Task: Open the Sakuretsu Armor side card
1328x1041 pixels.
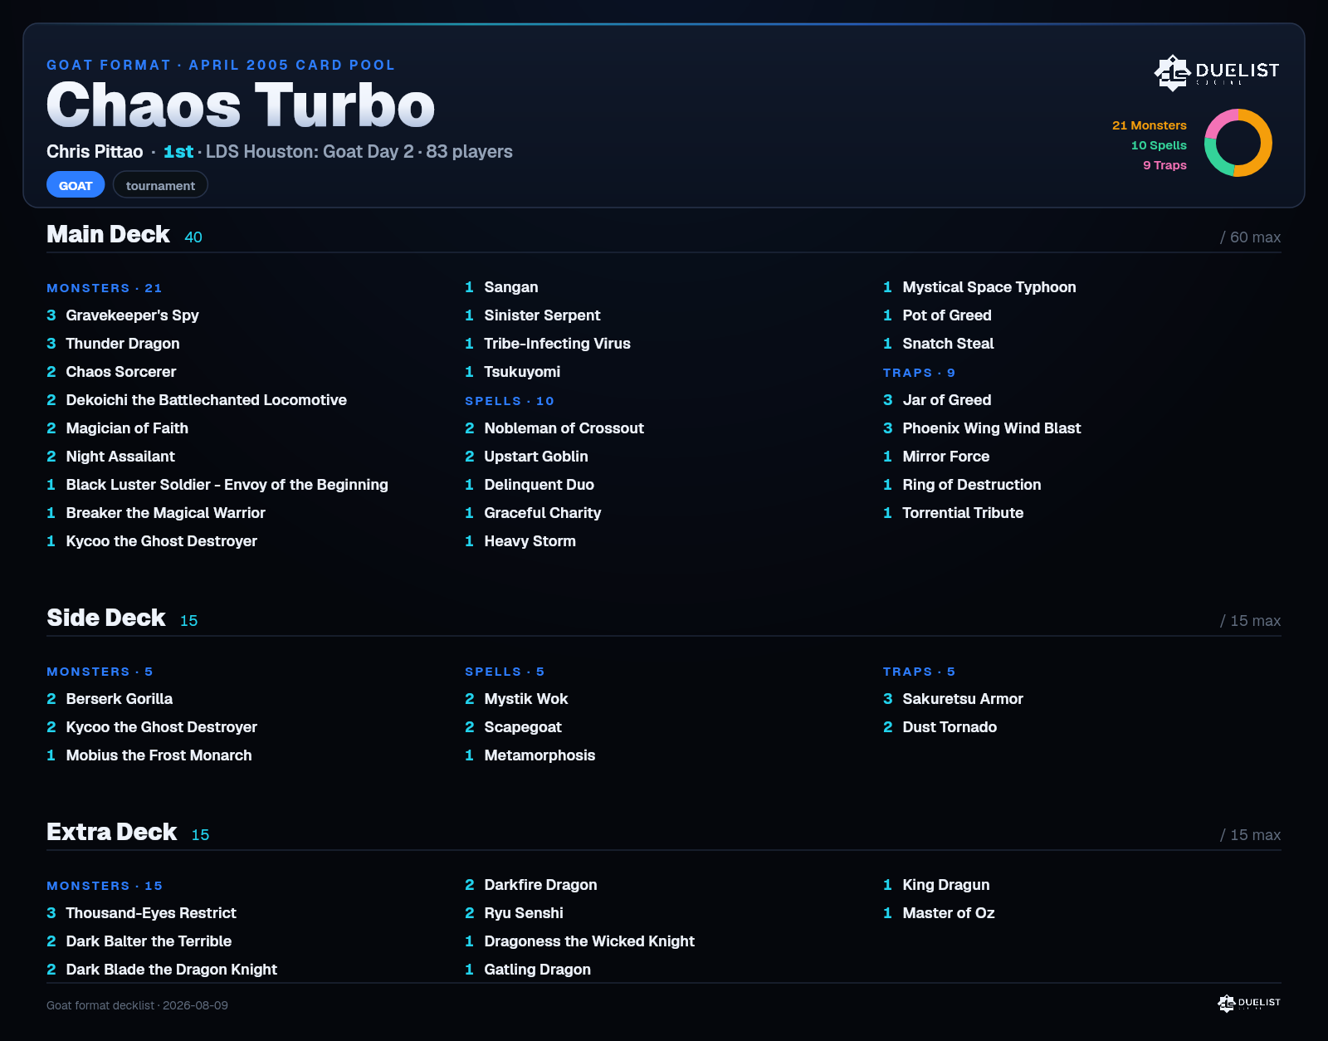Action: (x=953, y=699)
